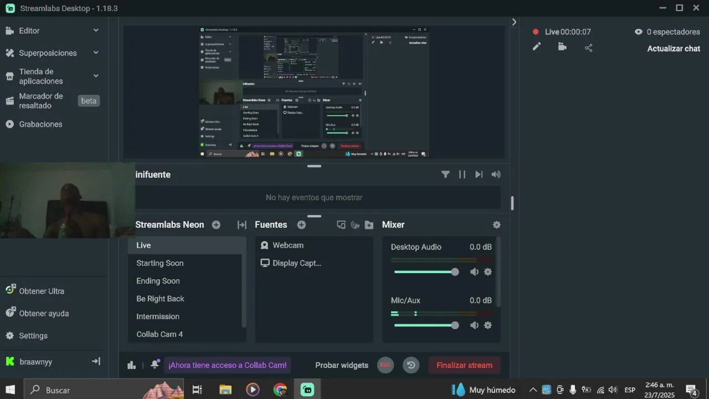Click the webcam preview thumbnail
Image resolution: width=709 pixels, height=399 pixels.
[x=67, y=200]
